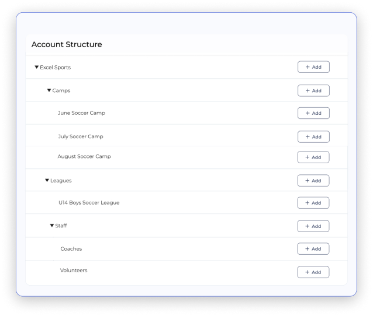The height and width of the screenshot is (316, 373).
Task: Click Add button for Leagues row
Action: (313, 181)
